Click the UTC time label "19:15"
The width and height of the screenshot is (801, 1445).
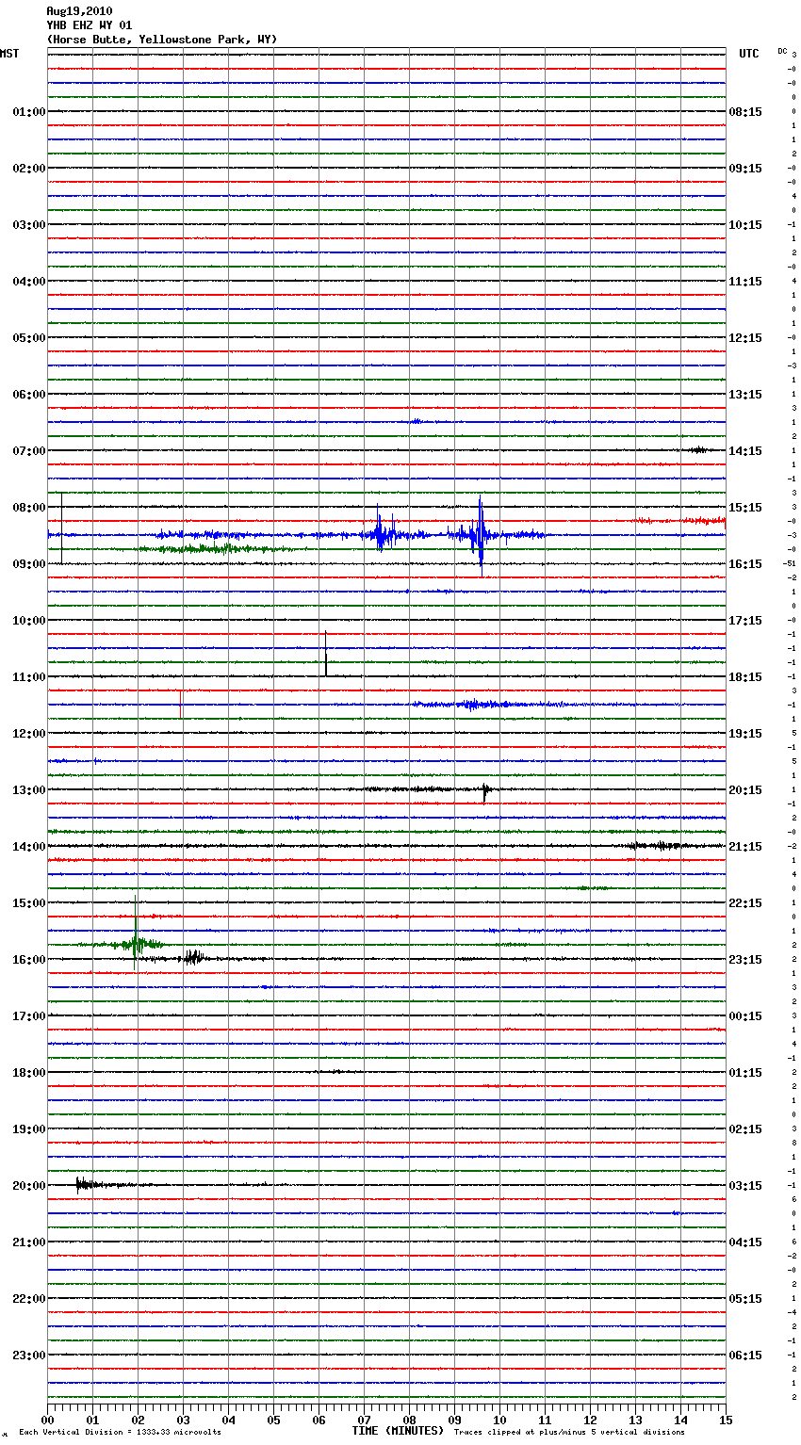(x=745, y=734)
